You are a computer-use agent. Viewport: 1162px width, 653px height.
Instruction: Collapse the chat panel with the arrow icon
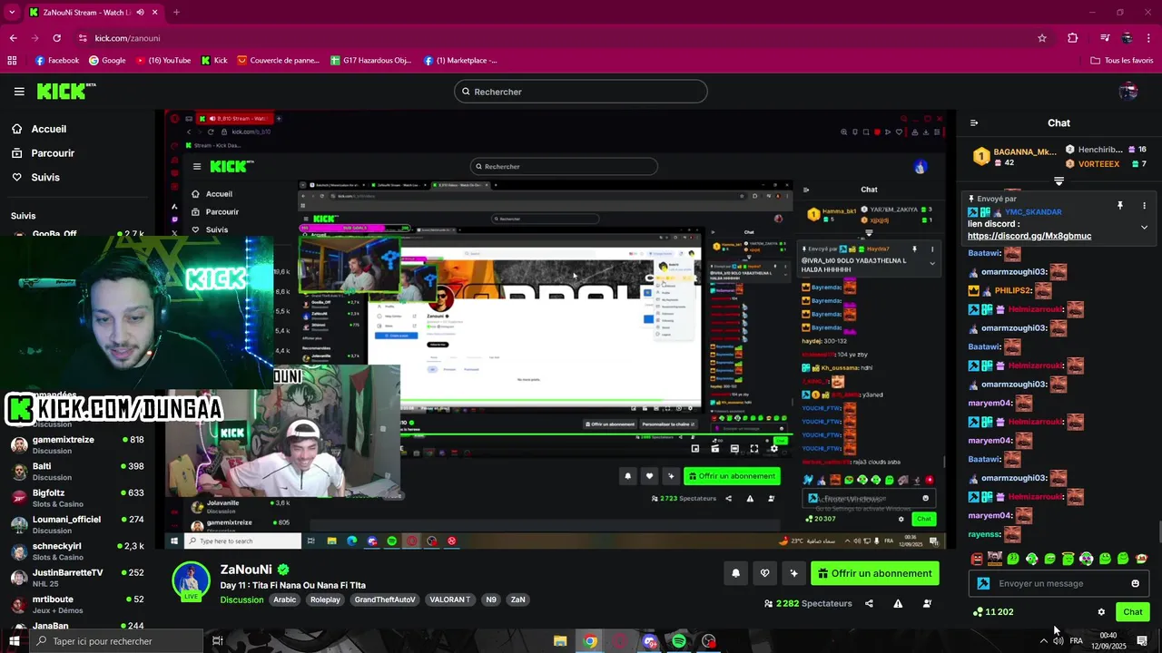pos(974,122)
